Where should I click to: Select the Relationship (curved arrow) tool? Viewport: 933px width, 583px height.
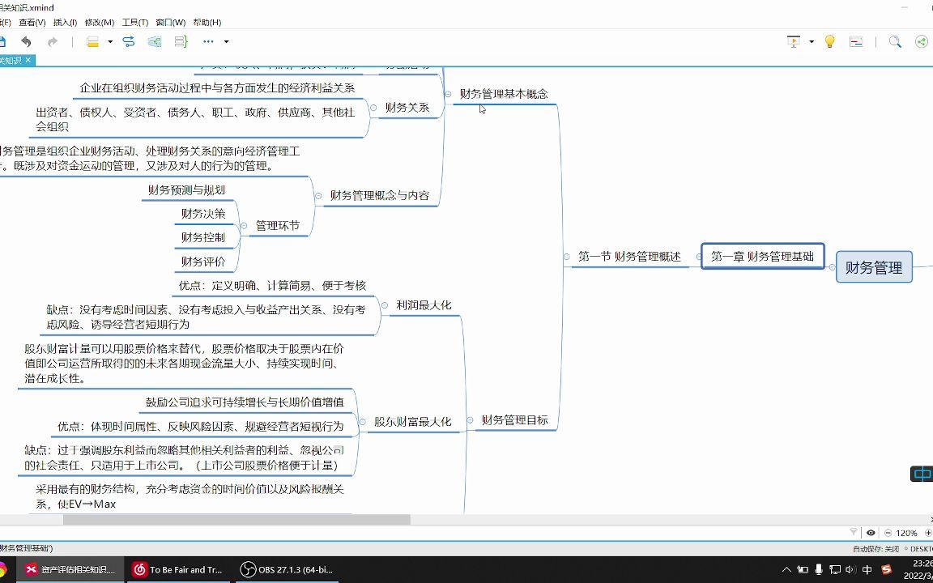coord(128,41)
